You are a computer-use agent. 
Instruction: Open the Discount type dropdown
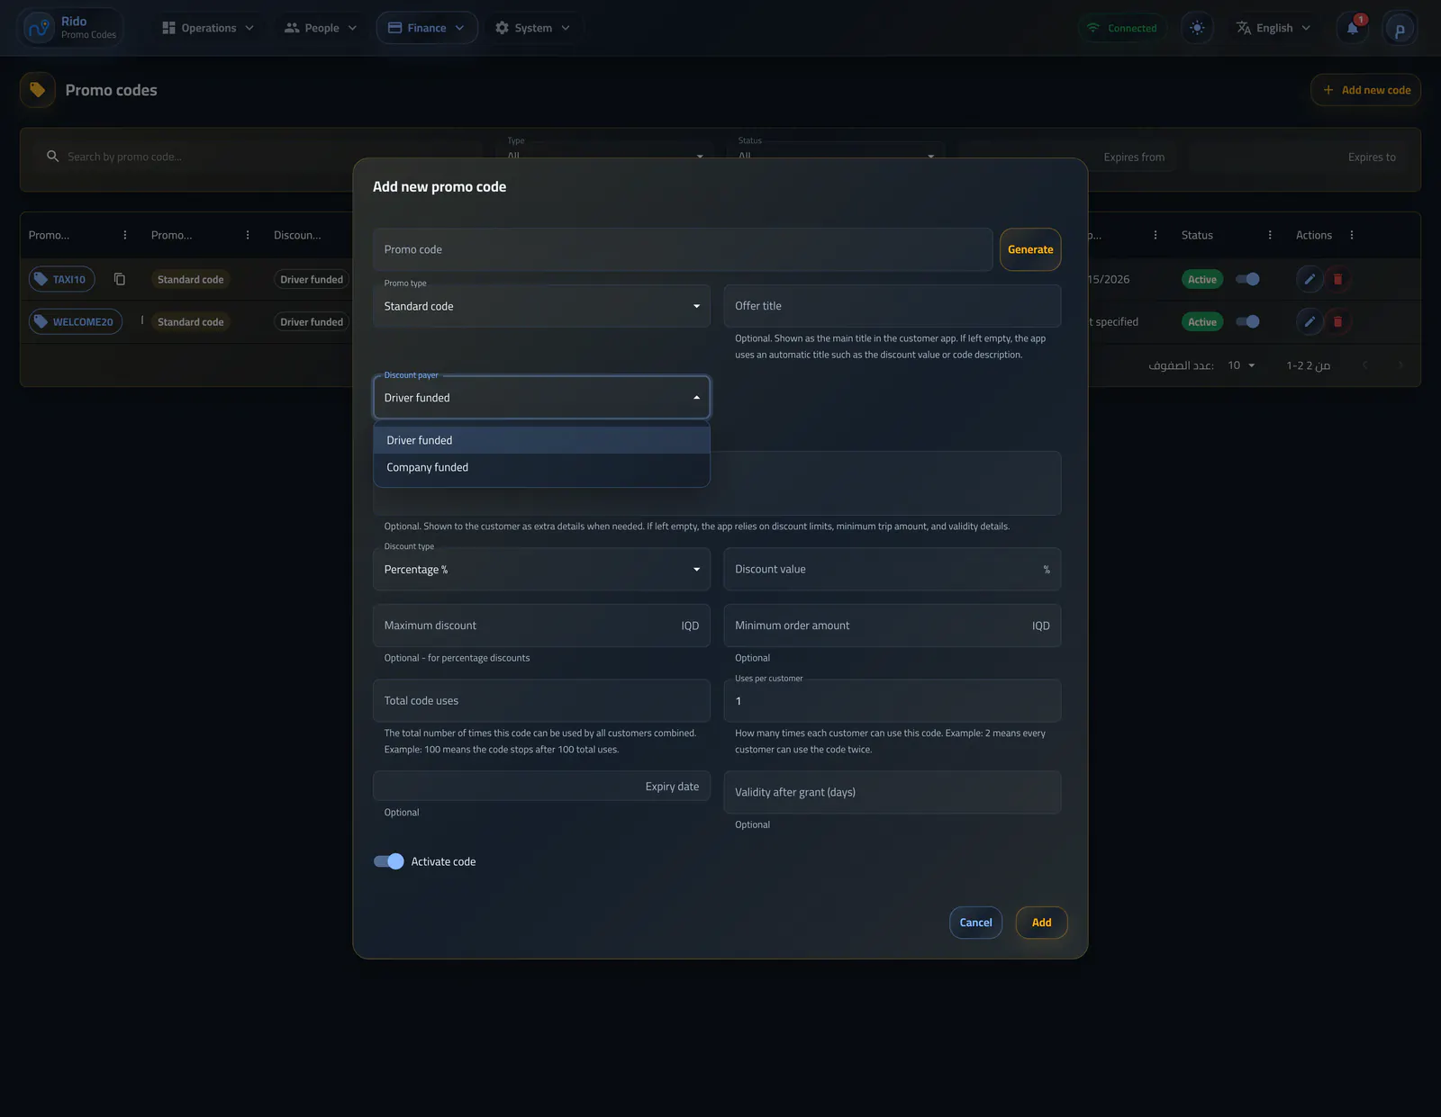point(541,569)
